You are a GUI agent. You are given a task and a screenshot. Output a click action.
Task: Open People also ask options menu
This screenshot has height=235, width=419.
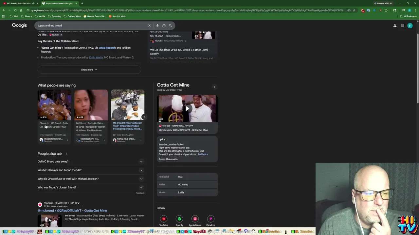coord(66,154)
